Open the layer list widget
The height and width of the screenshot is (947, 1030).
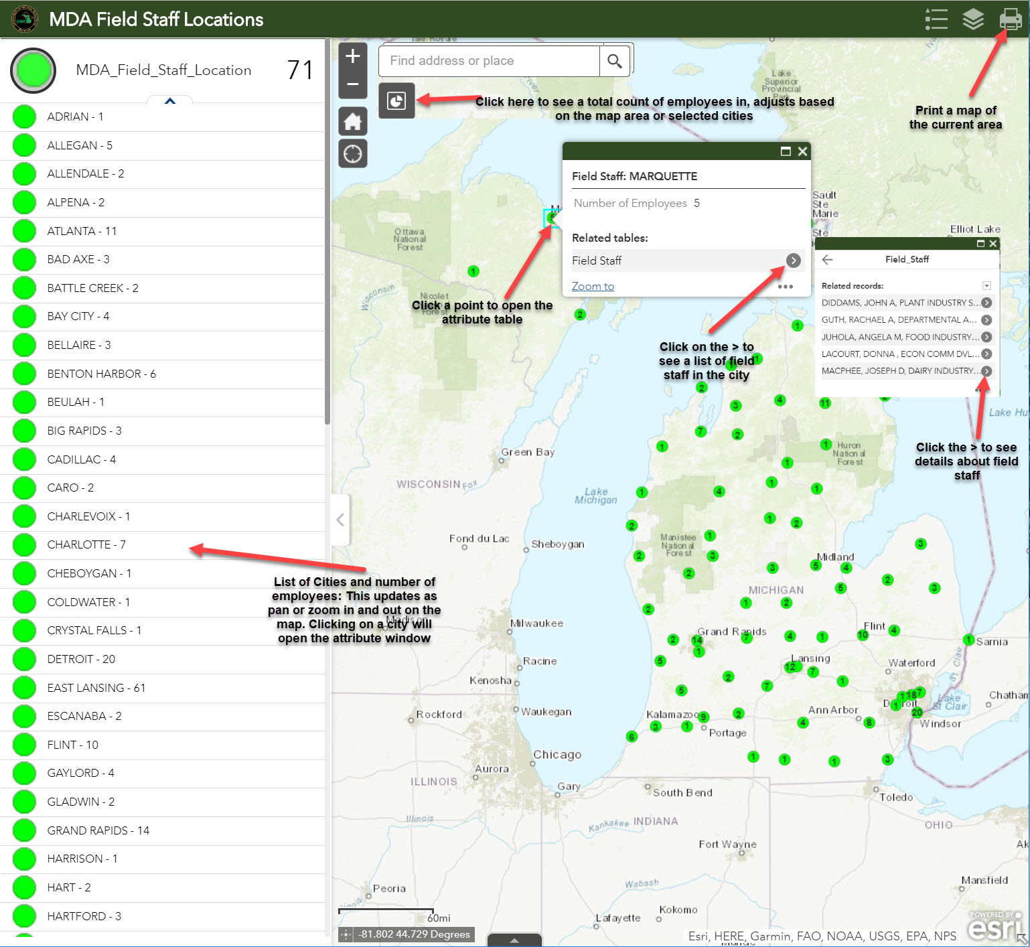[x=973, y=19]
